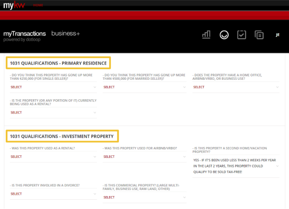Click '1031 Qualifications - Primary Residence' heading
The height and width of the screenshot is (209, 289).
58,63
